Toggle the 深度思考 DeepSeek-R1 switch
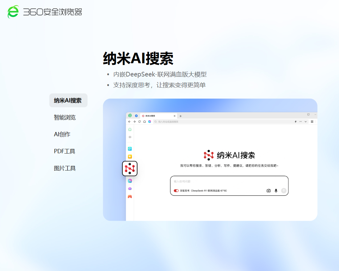The width and height of the screenshot is (339, 271). click(x=176, y=191)
